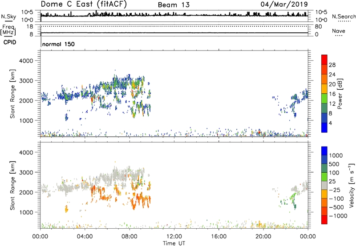Image resolution: width=356 pixels, height=246 pixels.
Task: Click the "CPID" row label
Action: pyautogui.click(x=10, y=42)
